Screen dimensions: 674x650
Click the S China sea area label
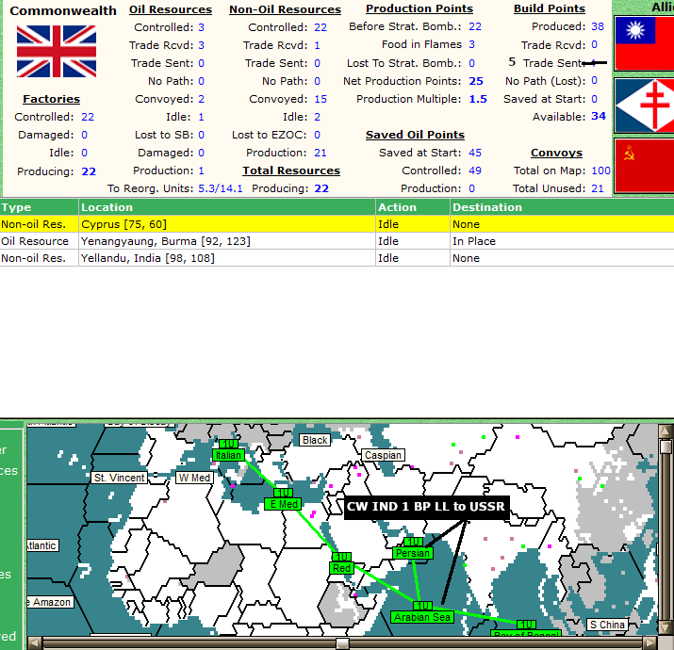coord(607,625)
